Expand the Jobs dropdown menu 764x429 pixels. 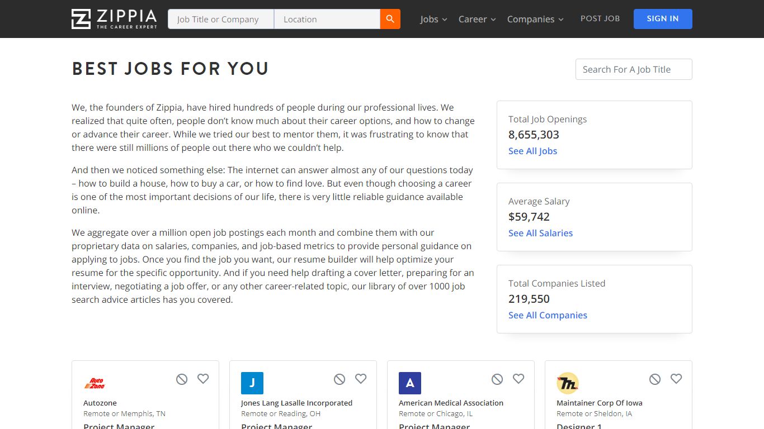433,19
